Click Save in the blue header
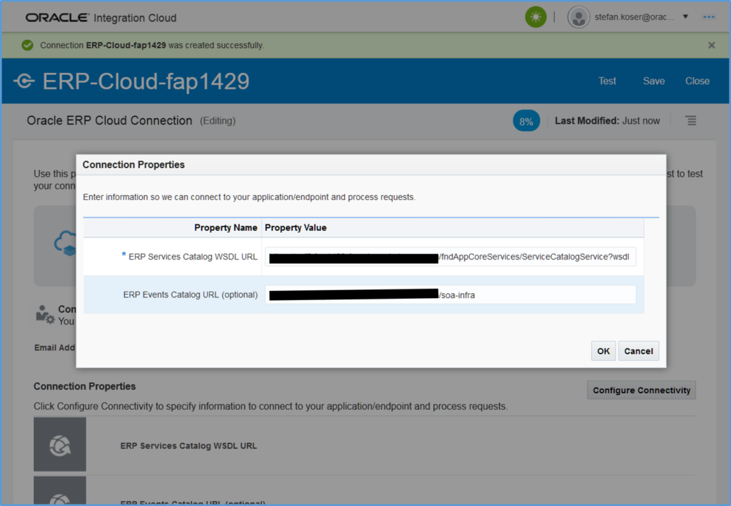The image size is (731, 506). click(654, 81)
